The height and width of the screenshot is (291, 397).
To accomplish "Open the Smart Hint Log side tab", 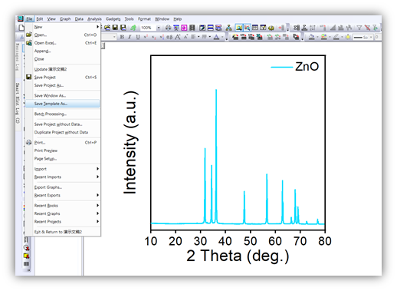I will coord(18,103).
